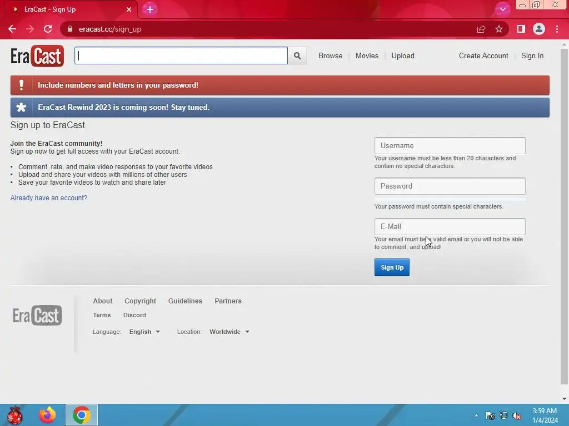Click the browser back arrow
569x426 pixels.
click(x=12, y=29)
